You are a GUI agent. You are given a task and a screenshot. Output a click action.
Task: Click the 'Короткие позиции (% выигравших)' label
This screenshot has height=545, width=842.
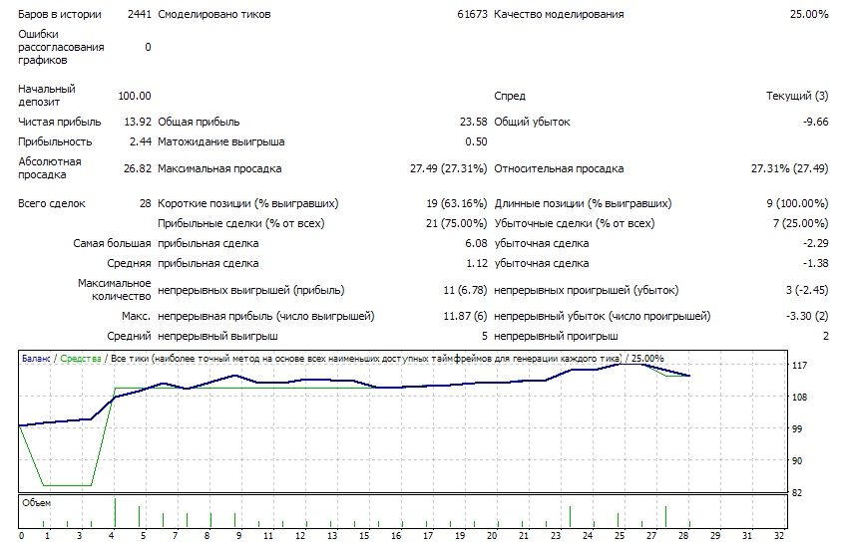point(248,204)
